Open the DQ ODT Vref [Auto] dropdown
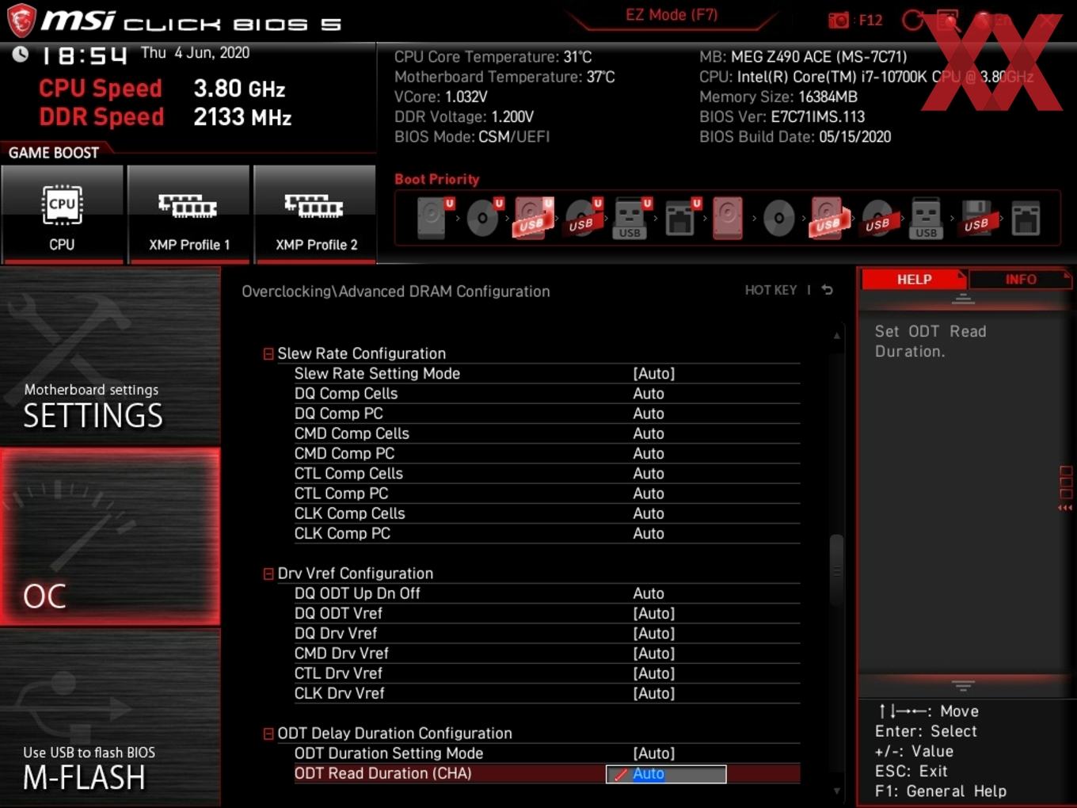Image resolution: width=1077 pixels, height=808 pixels. coord(654,613)
